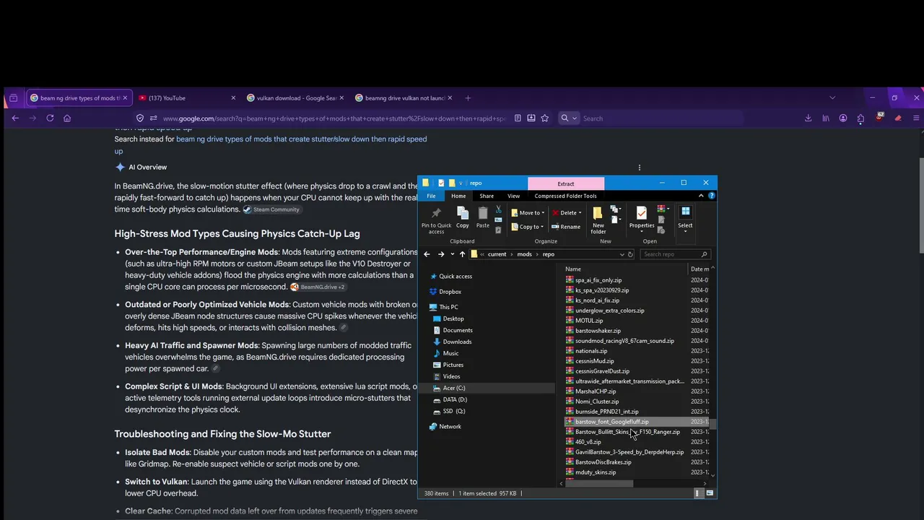
Task: Reload the page in the browser
Action: (x=50, y=118)
